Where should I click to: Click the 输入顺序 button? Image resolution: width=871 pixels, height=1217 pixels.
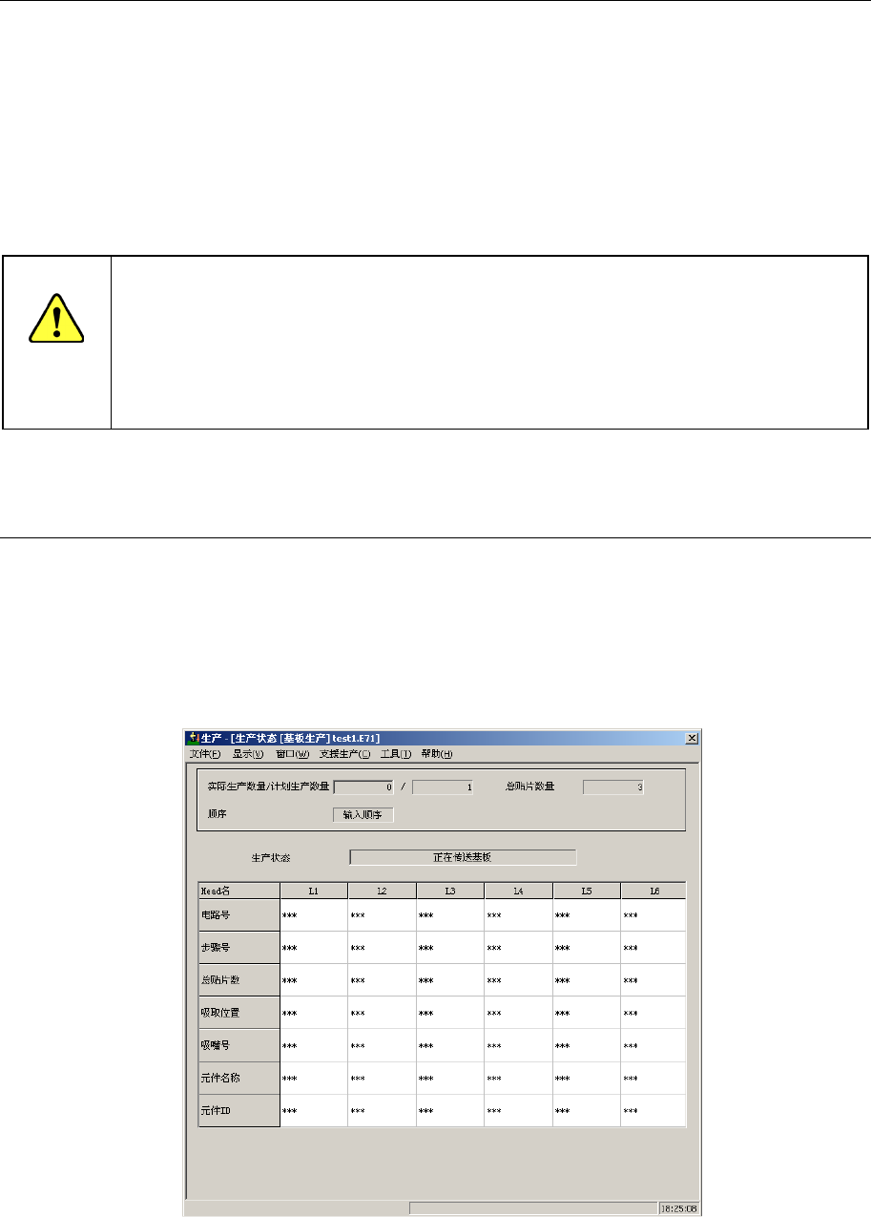(363, 815)
